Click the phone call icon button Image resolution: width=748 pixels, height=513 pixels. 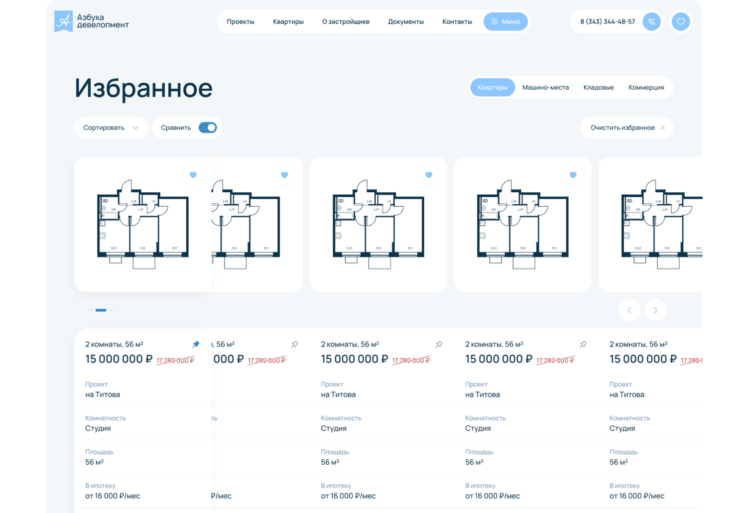coord(651,21)
